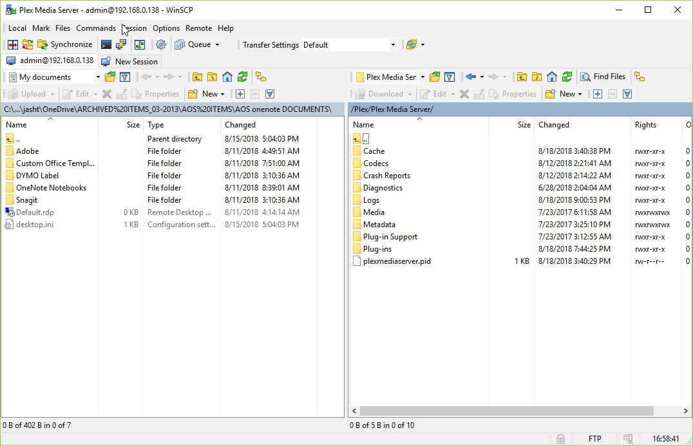The width and height of the screenshot is (693, 446).
Task: Click the remote panel horizontal scrollbar
Action: point(506,411)
